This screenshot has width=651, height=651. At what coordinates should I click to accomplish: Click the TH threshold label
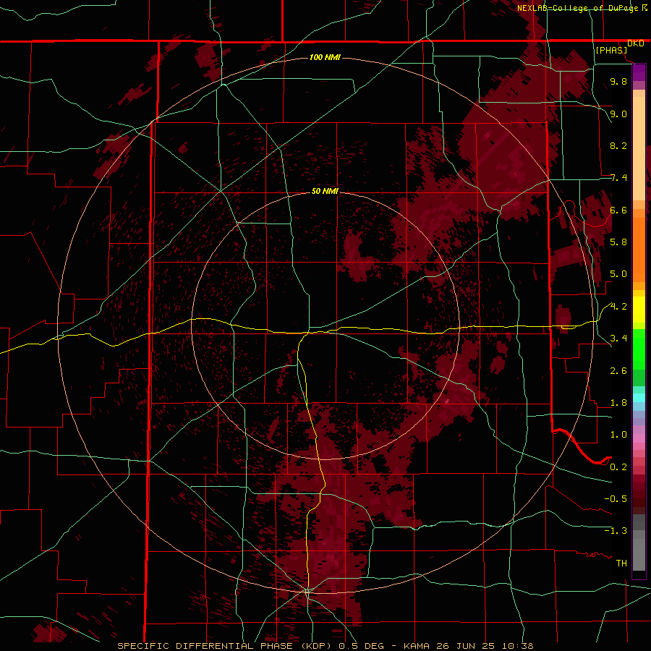pos(621,563)
